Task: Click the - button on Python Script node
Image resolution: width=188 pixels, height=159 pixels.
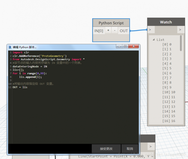Action: 115,31
